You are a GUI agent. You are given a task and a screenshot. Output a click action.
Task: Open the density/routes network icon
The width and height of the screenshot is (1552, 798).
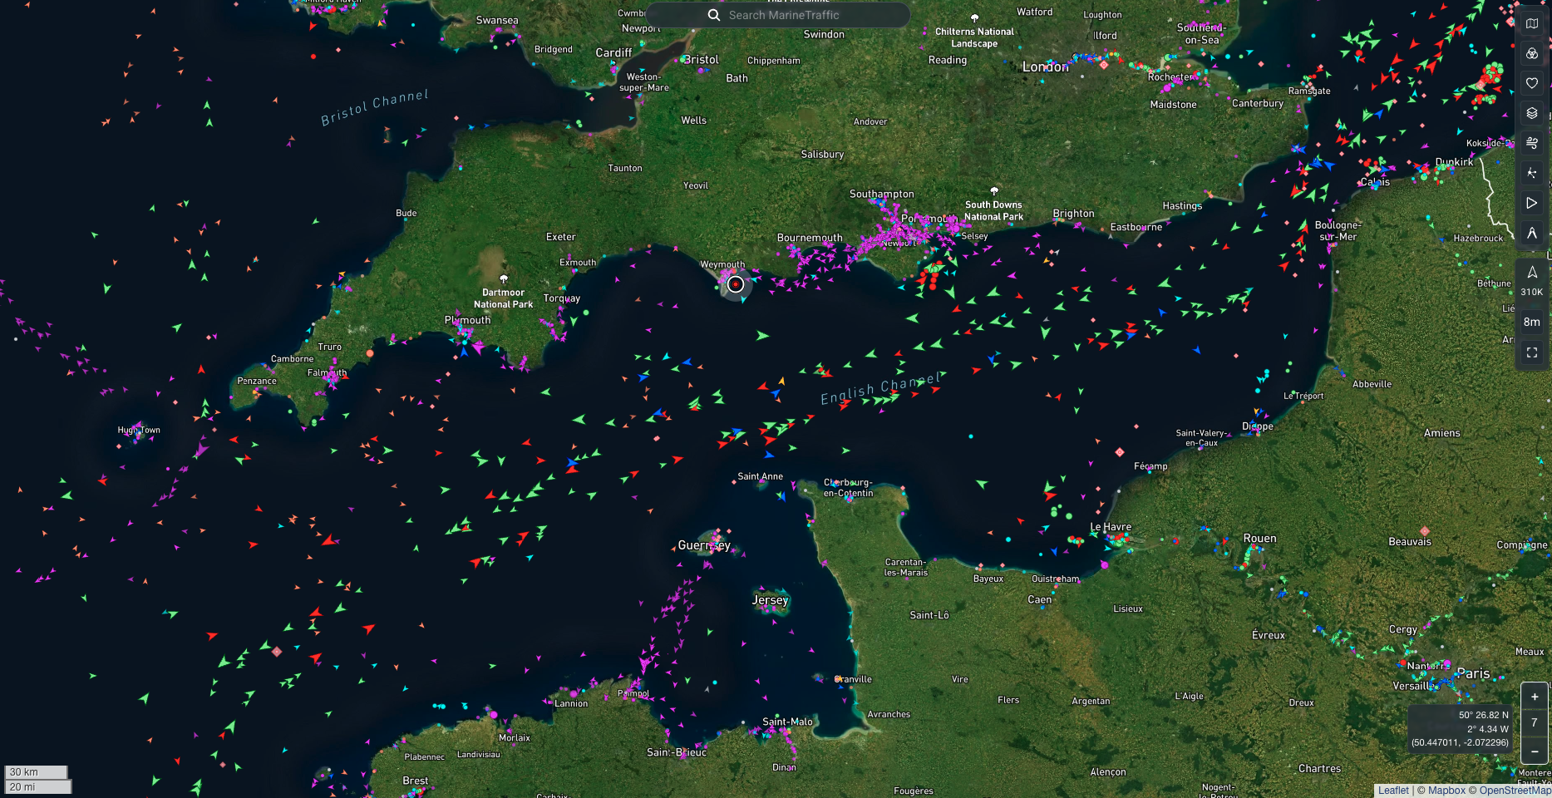[x=1532, y=173]
